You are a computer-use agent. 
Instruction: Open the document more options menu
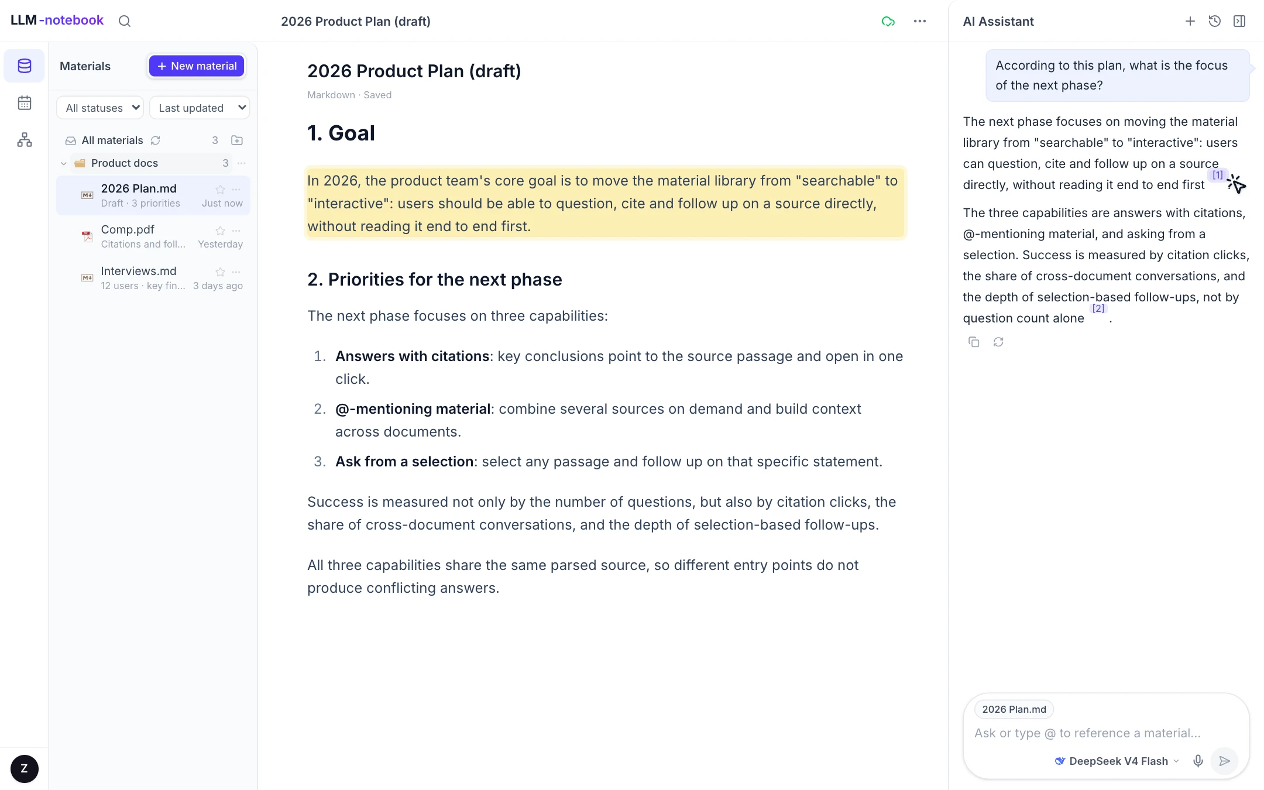pos(920,21)
